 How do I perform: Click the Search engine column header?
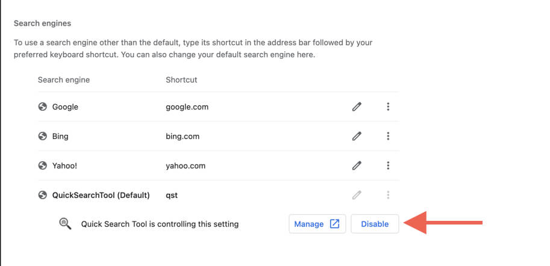coord(64,79)
